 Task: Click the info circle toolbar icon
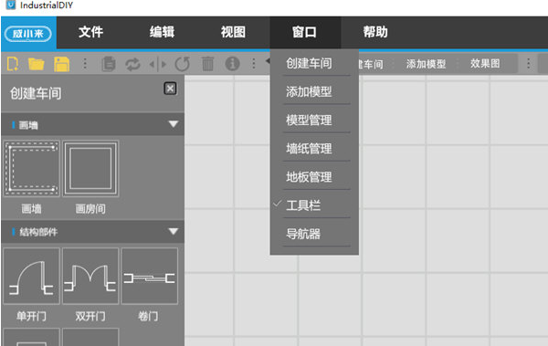[x=232, y=64]
